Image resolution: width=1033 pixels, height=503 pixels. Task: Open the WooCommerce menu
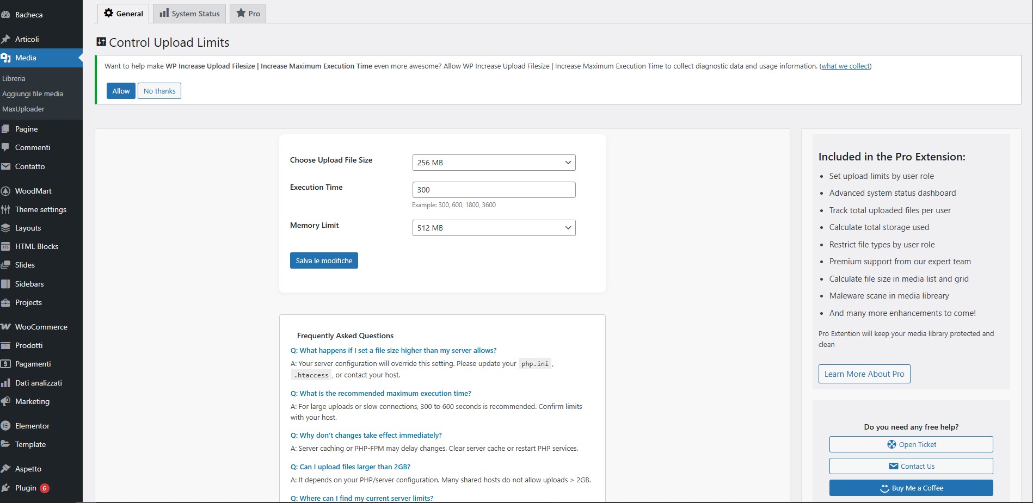click(x=41, y=327)
